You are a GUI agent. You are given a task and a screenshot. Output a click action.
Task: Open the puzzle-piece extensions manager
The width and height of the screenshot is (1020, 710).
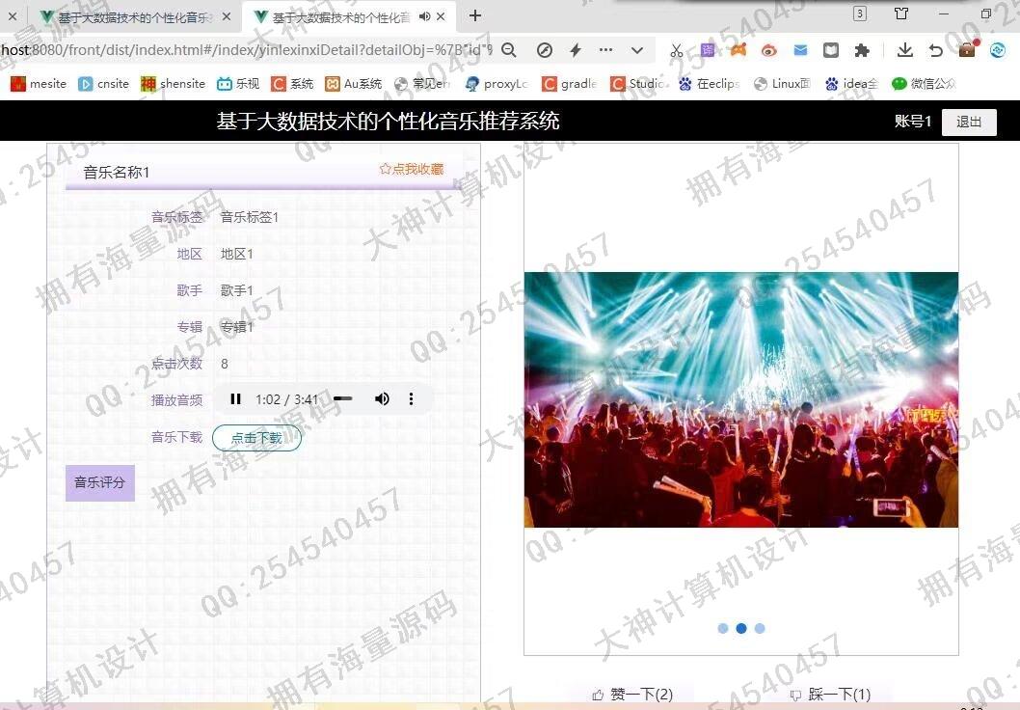862,50
